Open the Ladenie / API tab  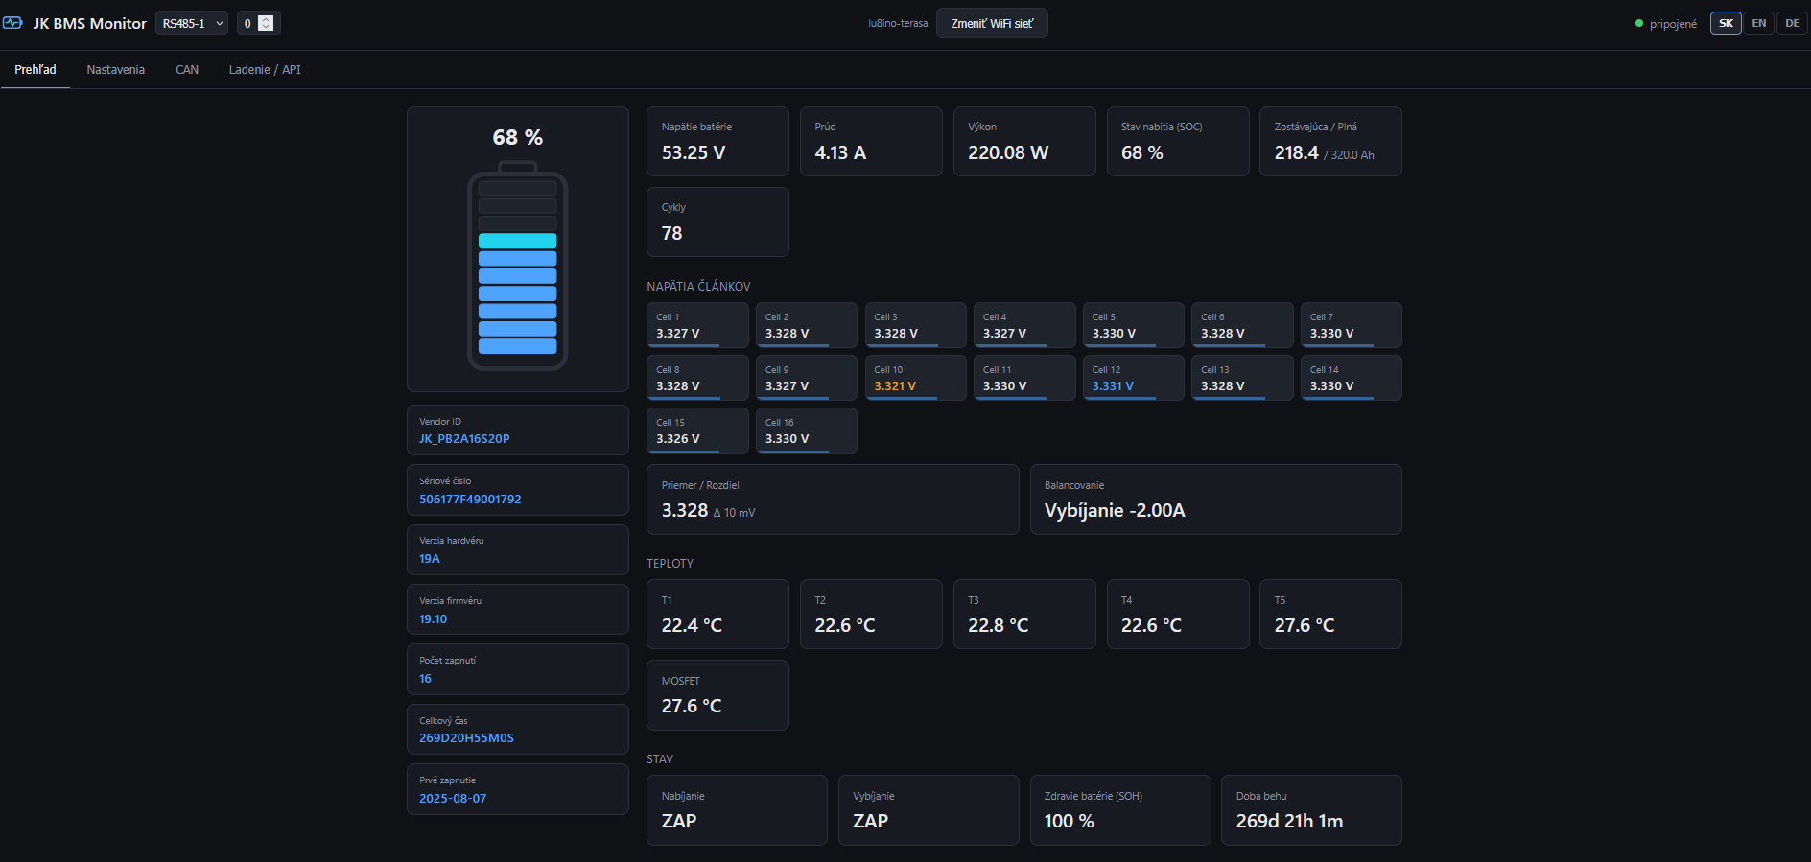pos(265,70)
